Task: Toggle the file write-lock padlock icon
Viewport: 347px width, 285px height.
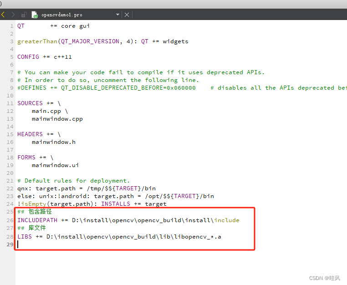Action: tap(24, 15)
